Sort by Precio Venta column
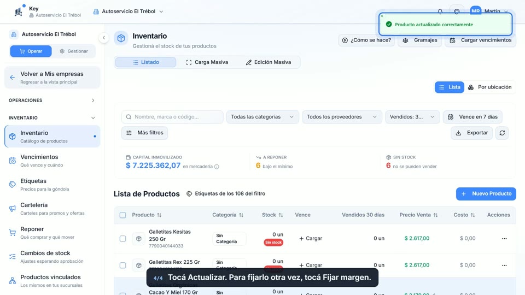Viewport: 525px width, 295px height. 435,215
